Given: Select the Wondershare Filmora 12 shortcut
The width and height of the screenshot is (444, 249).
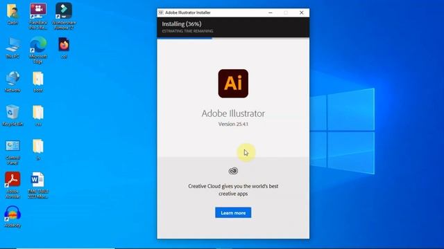Looking at the screenshot, I should (64, 17).
